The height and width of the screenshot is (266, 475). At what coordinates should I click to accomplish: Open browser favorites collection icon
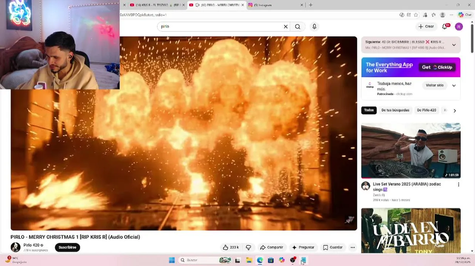434,15
